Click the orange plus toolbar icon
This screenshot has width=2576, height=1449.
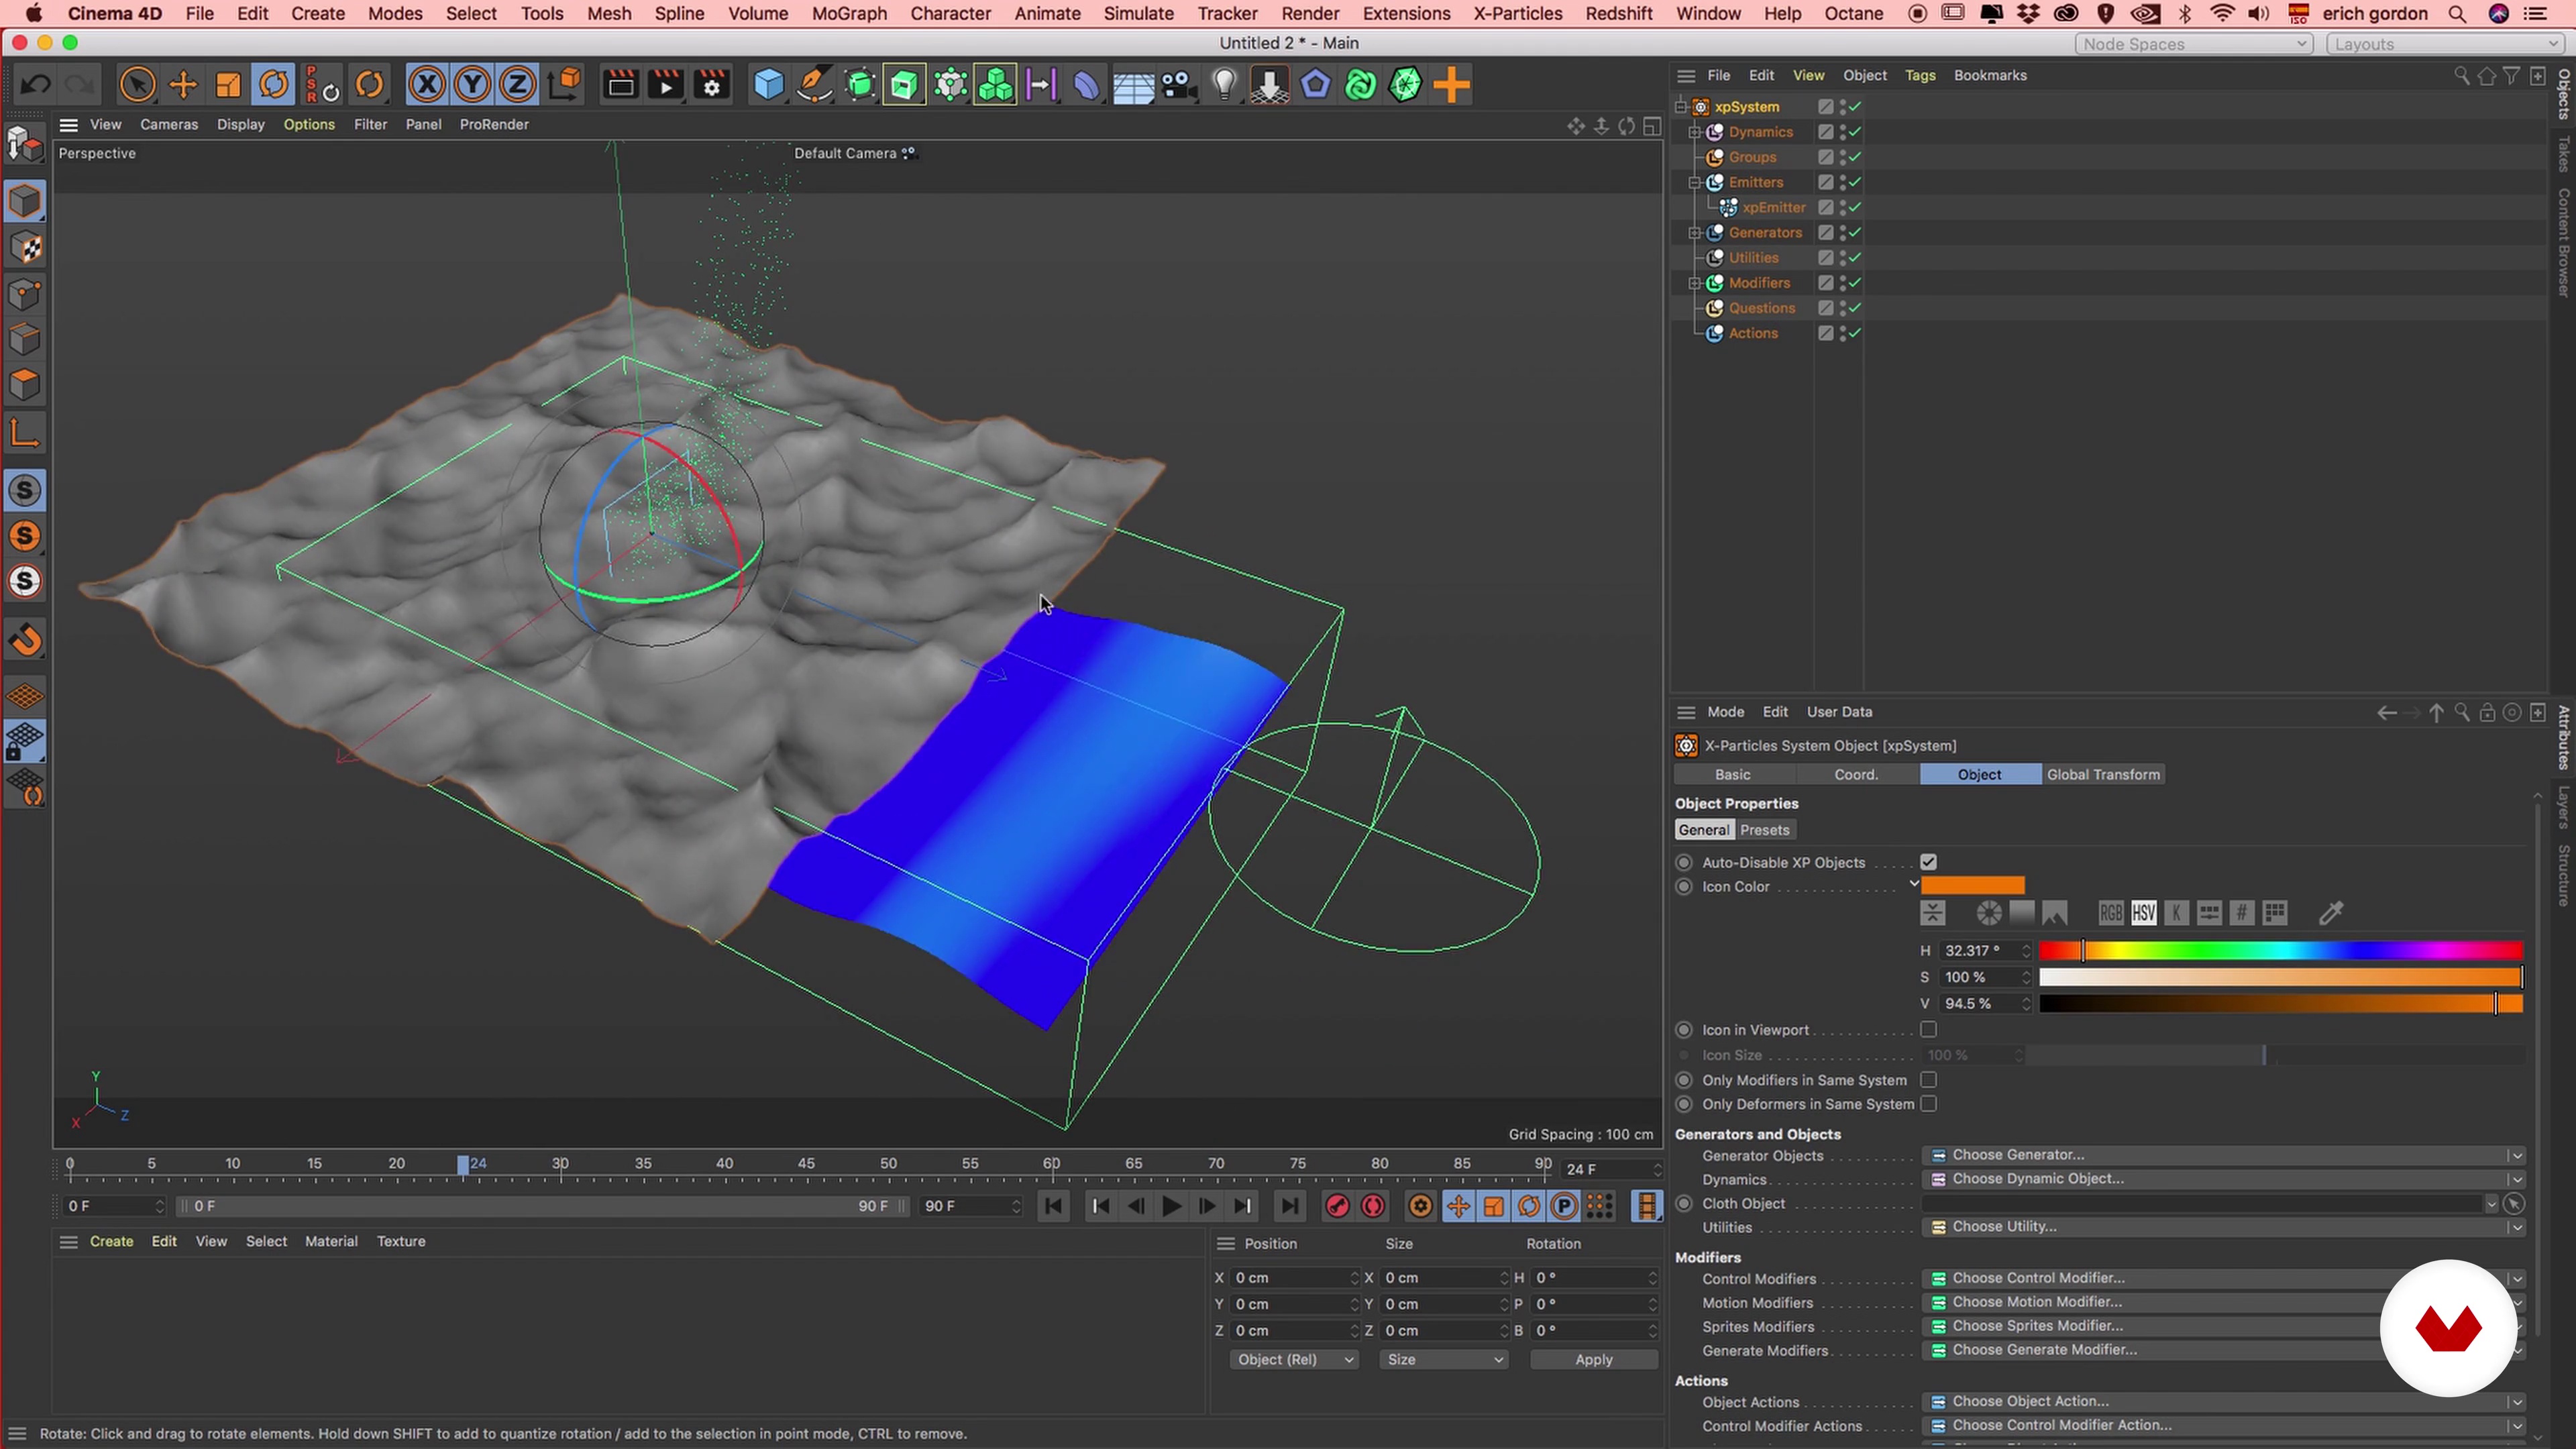point(1451,85)
